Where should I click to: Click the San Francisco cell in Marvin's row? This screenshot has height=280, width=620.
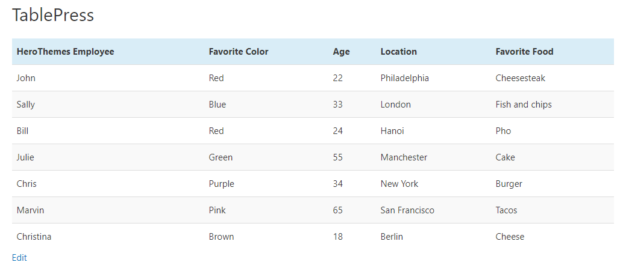tap(407, 210)
